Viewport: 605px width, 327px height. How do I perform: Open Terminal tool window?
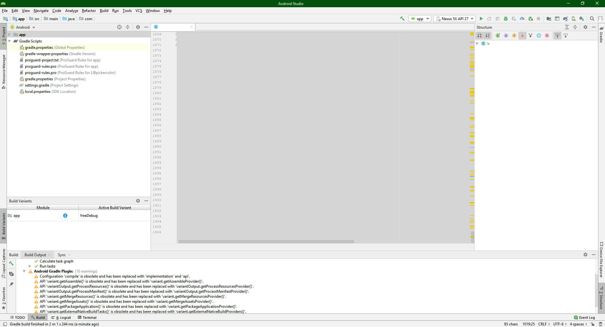pos(87,318)
